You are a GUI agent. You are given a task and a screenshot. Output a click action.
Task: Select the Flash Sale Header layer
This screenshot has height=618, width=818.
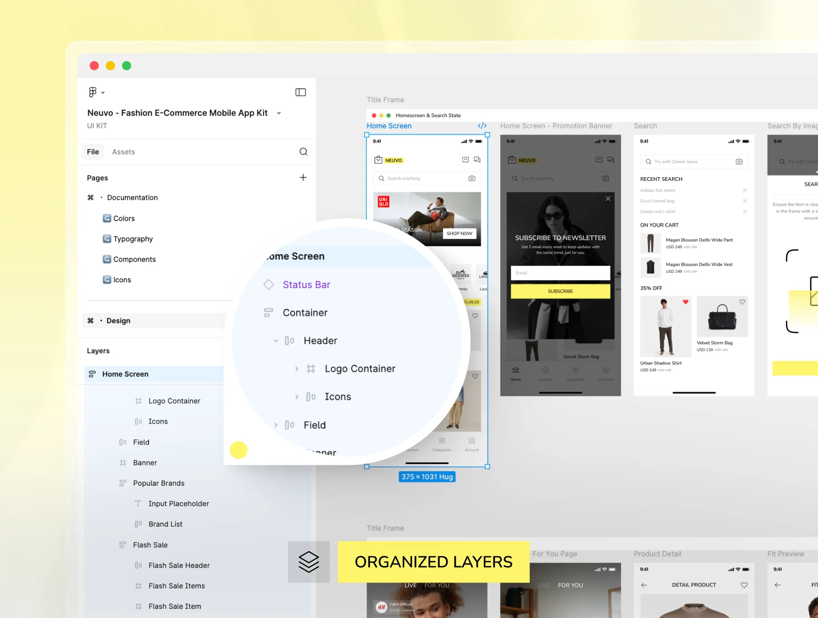[179, 565]
